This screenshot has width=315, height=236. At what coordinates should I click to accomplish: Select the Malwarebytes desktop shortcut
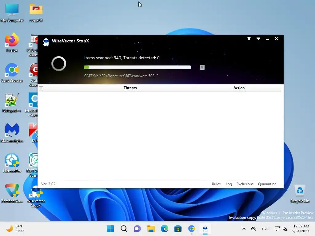(x=12, y=133)
